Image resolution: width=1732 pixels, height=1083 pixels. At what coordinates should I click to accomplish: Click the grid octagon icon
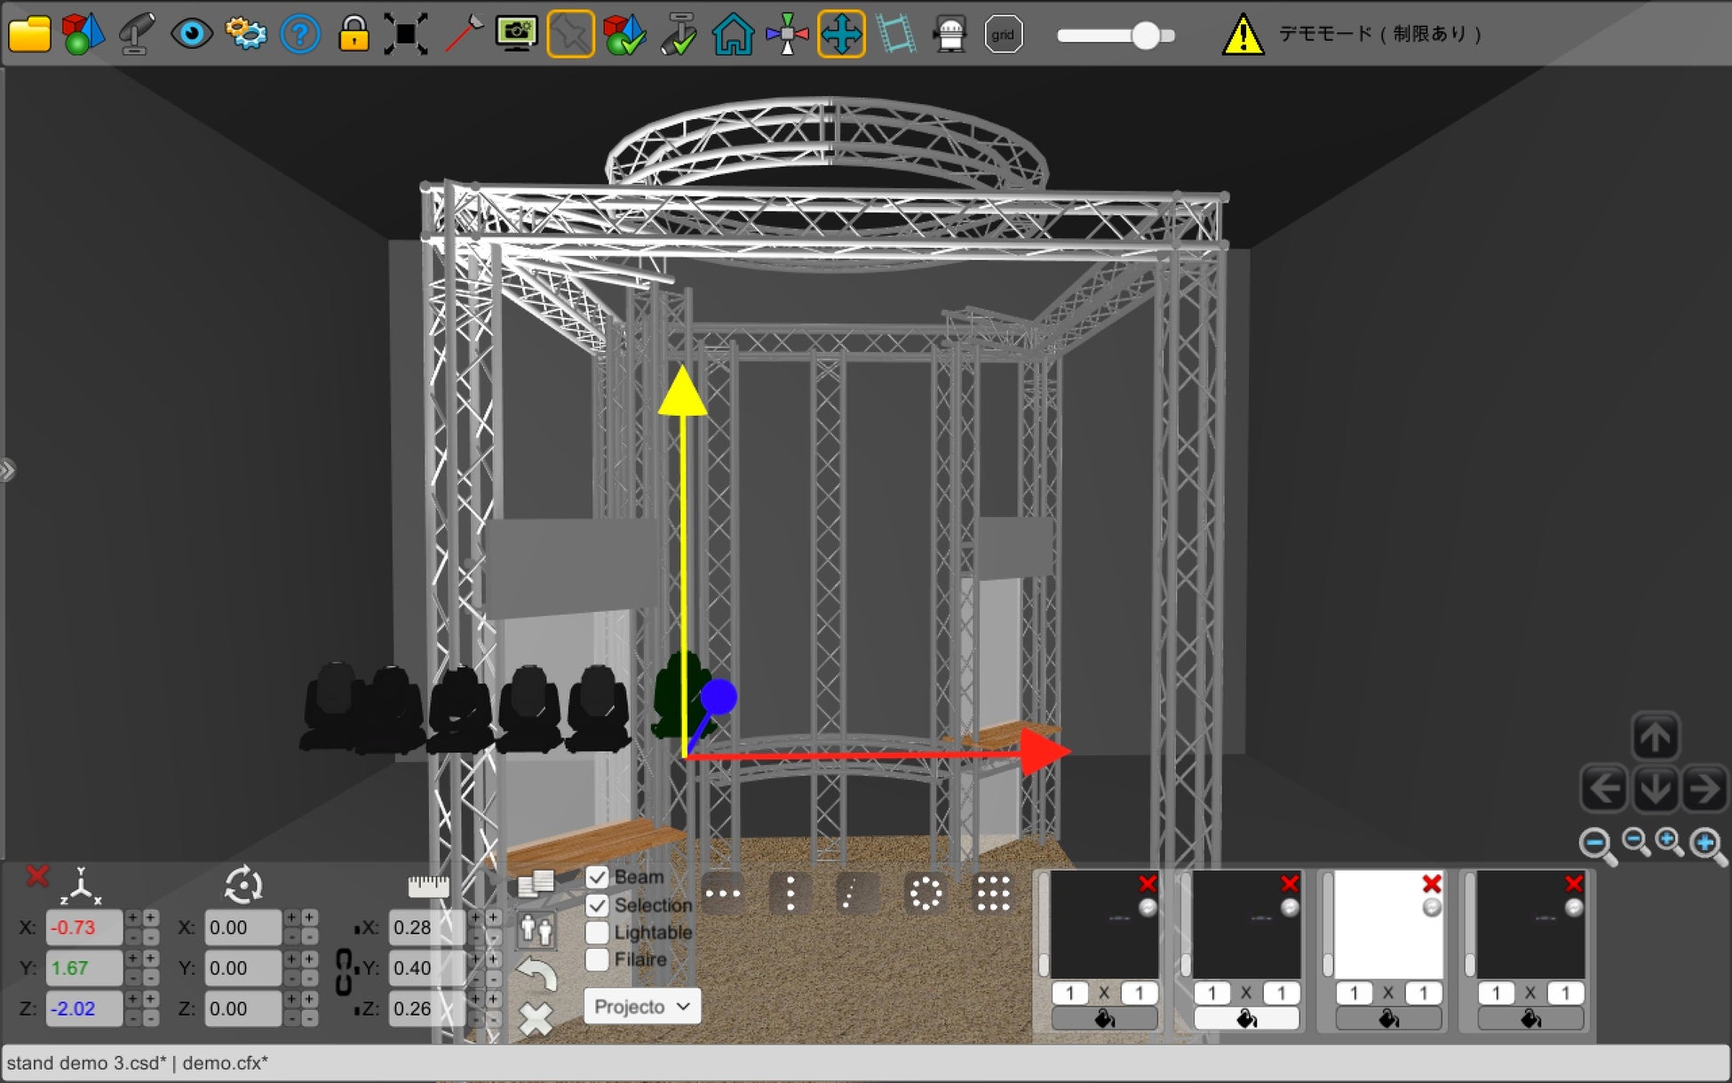tap(1003, 35)
